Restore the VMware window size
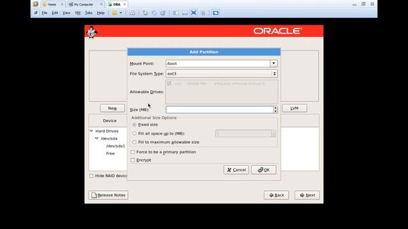This screenshot has width=408, height=229. tap(363, 4)
